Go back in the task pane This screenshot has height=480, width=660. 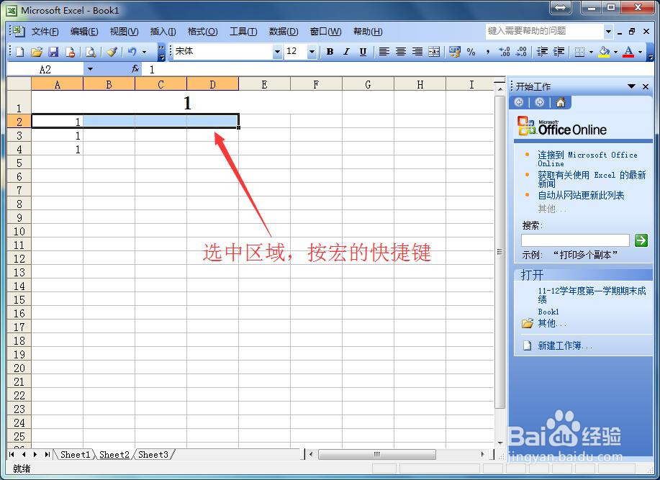tap(519, 102)
